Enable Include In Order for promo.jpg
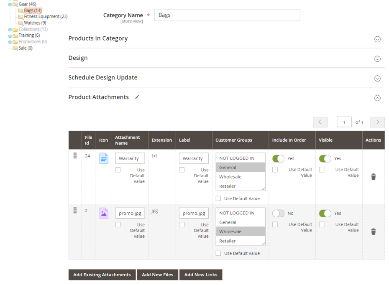This screenshot has width=389, height=285. 278,213
